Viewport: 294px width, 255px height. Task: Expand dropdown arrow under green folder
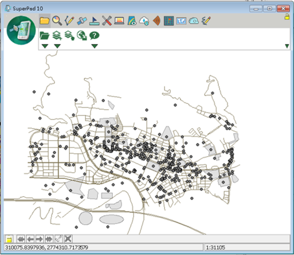(45, 46)
